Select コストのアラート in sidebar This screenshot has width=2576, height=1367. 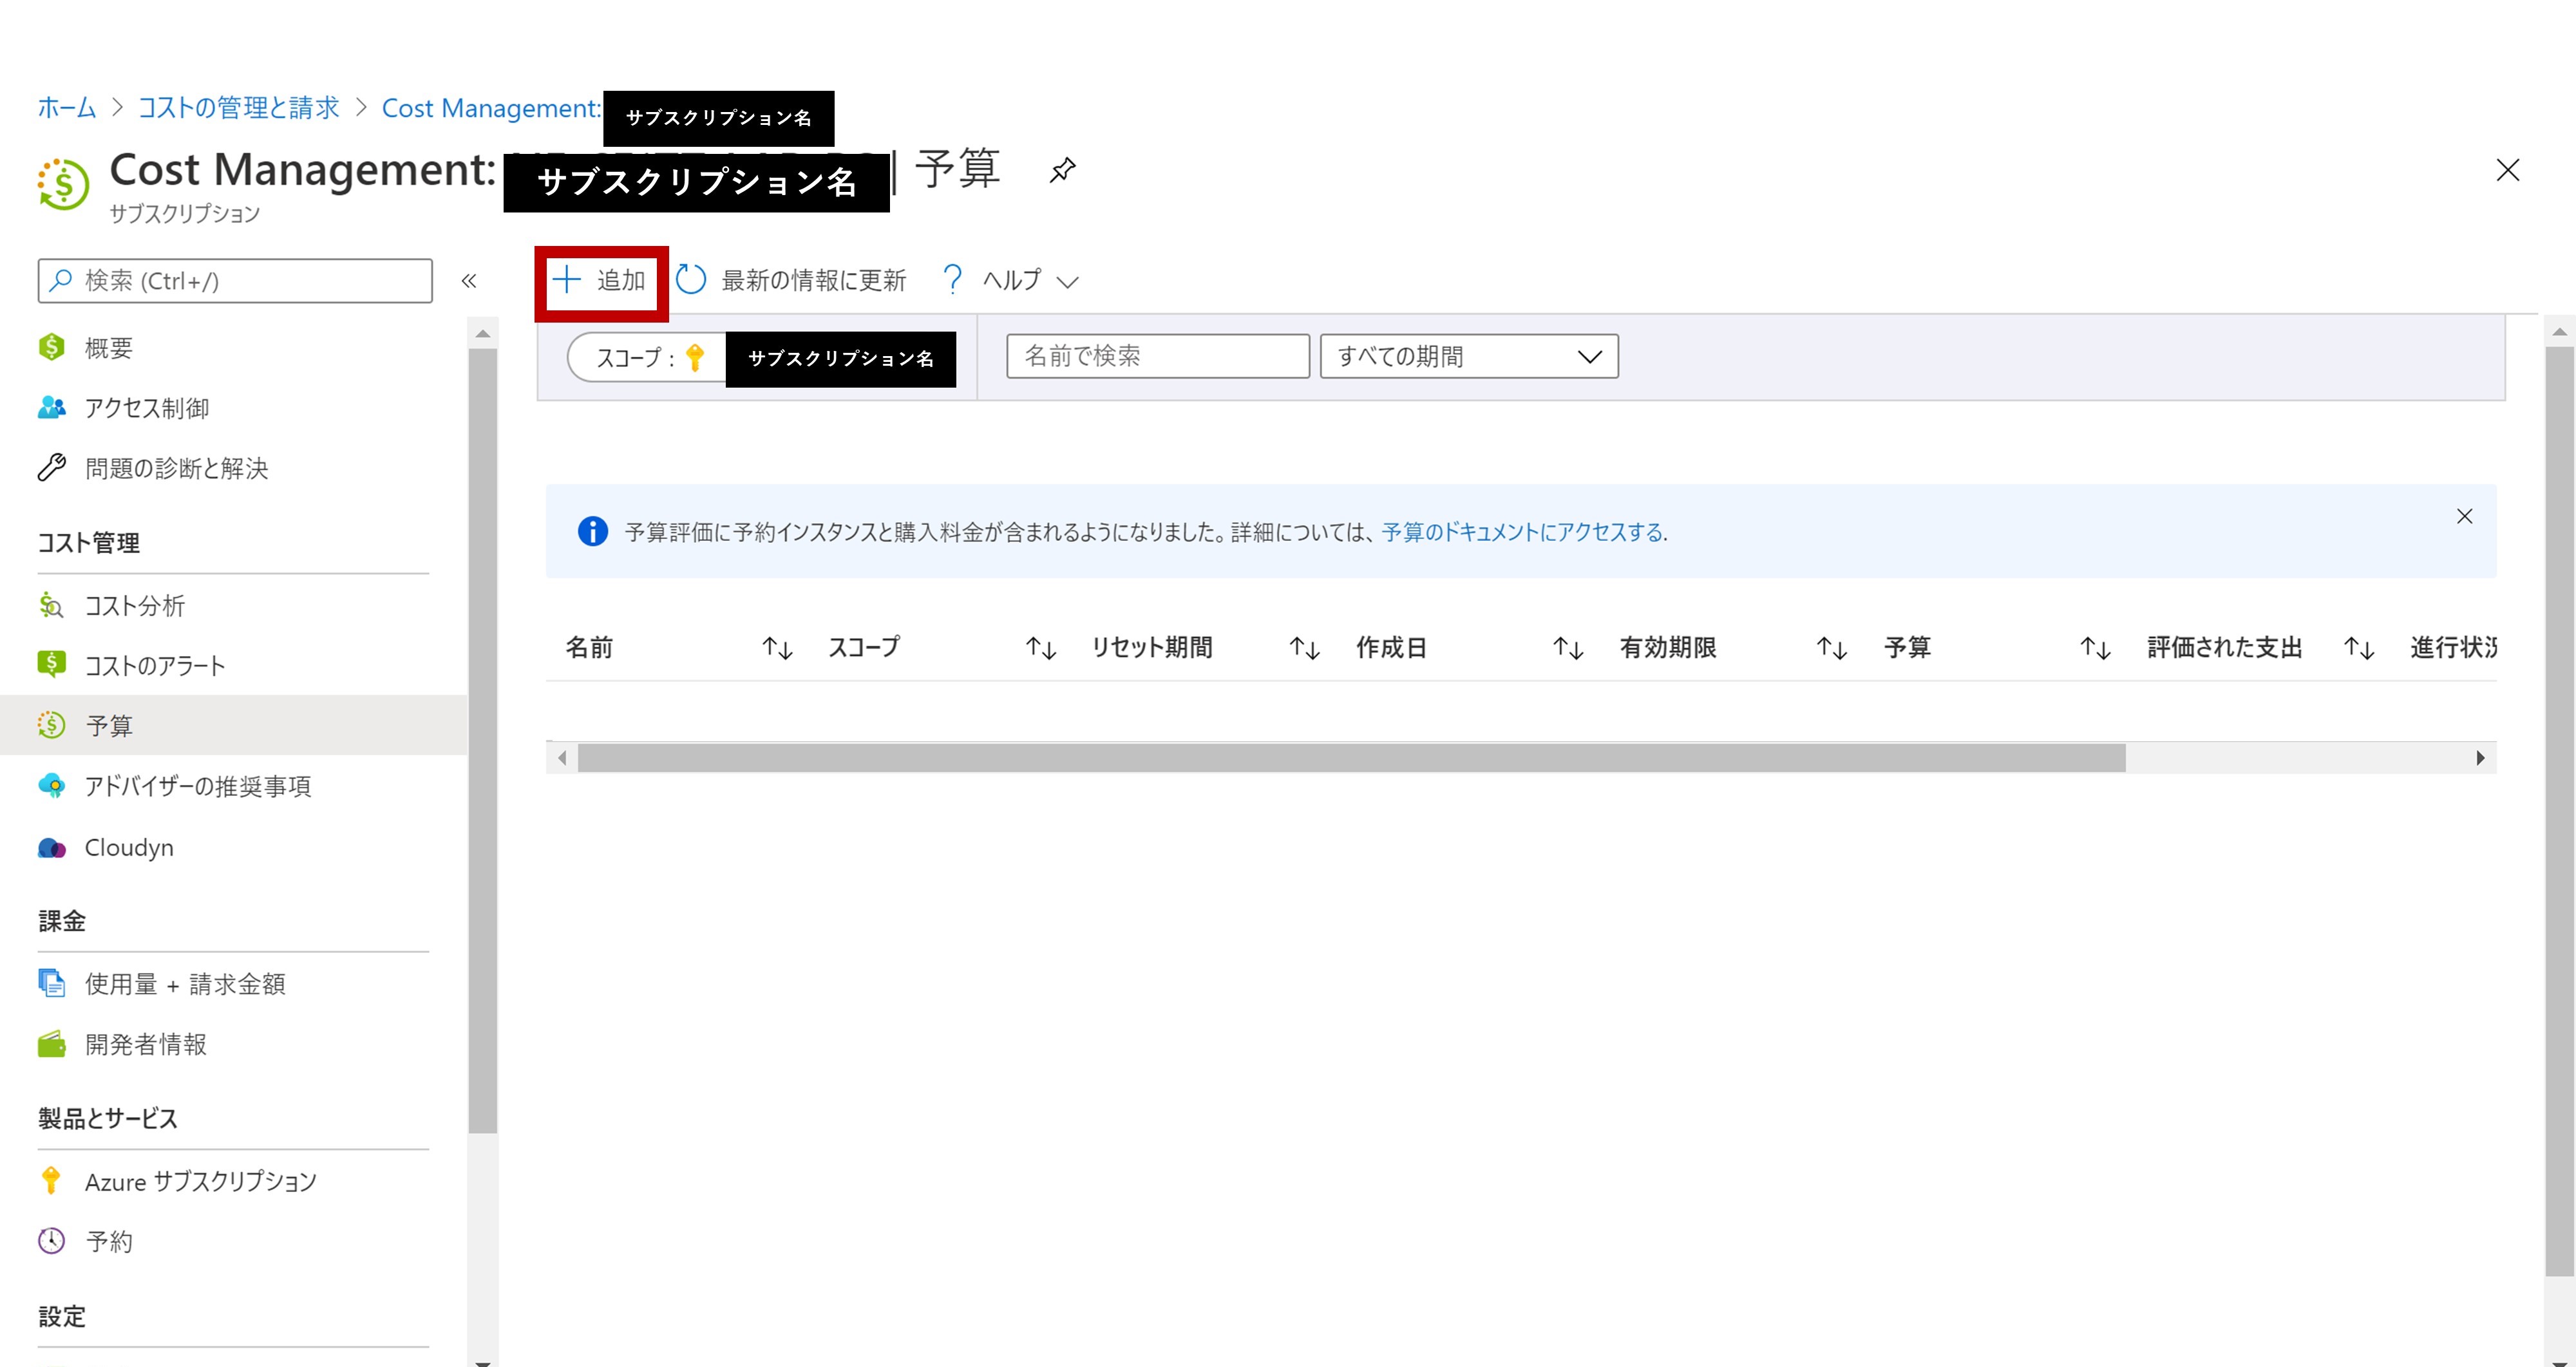pyautogui.click(x=155, y=666)
